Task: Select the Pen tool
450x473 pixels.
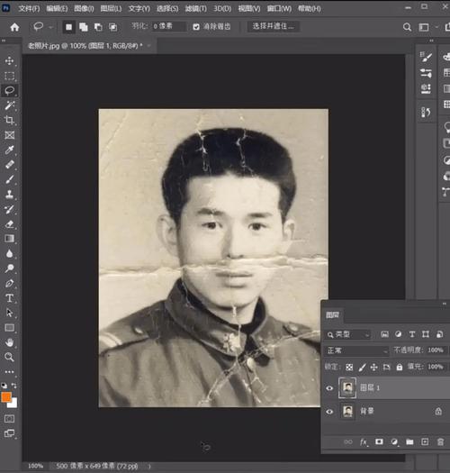Action: point(9,283)
